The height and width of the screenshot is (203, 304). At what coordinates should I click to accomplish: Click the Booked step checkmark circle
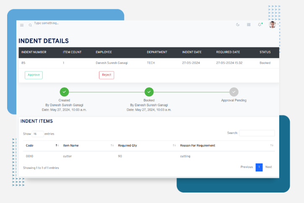149,92
